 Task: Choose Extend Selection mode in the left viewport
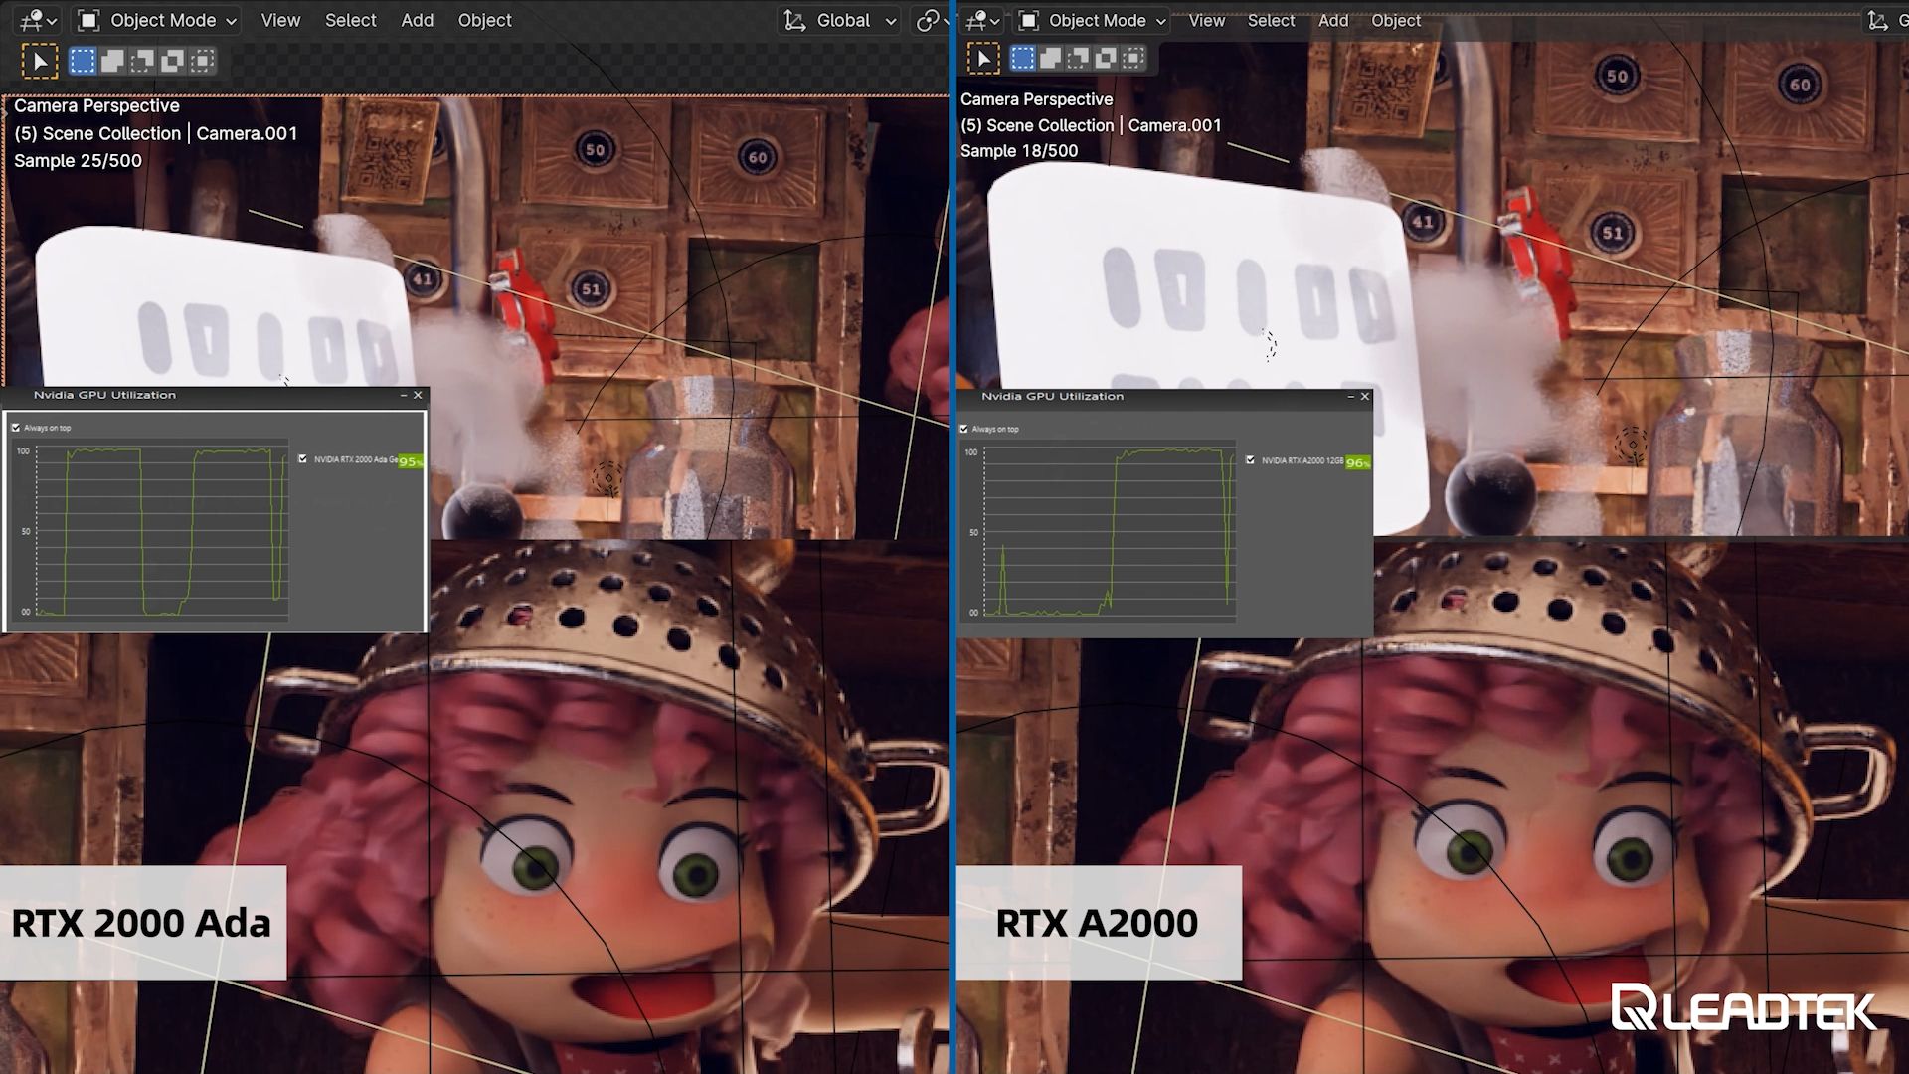pyautogui.click(x=112, y=62)
